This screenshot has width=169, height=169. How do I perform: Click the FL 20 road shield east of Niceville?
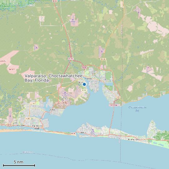click(x=118, y=97)
